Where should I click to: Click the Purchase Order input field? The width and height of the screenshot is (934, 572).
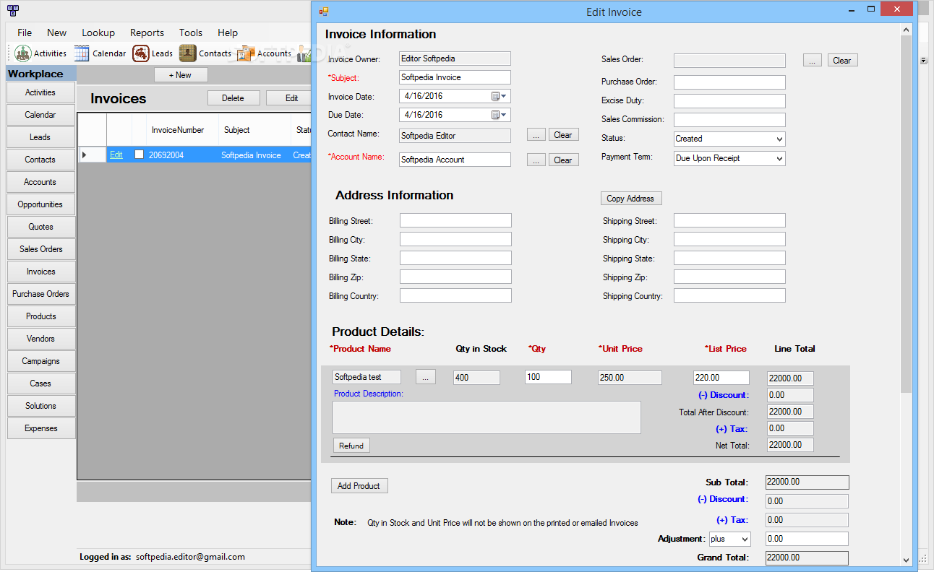click(x=729, y=82)
